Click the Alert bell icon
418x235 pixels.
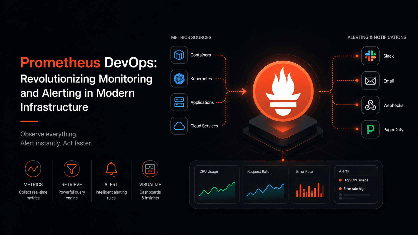point(111,169)
